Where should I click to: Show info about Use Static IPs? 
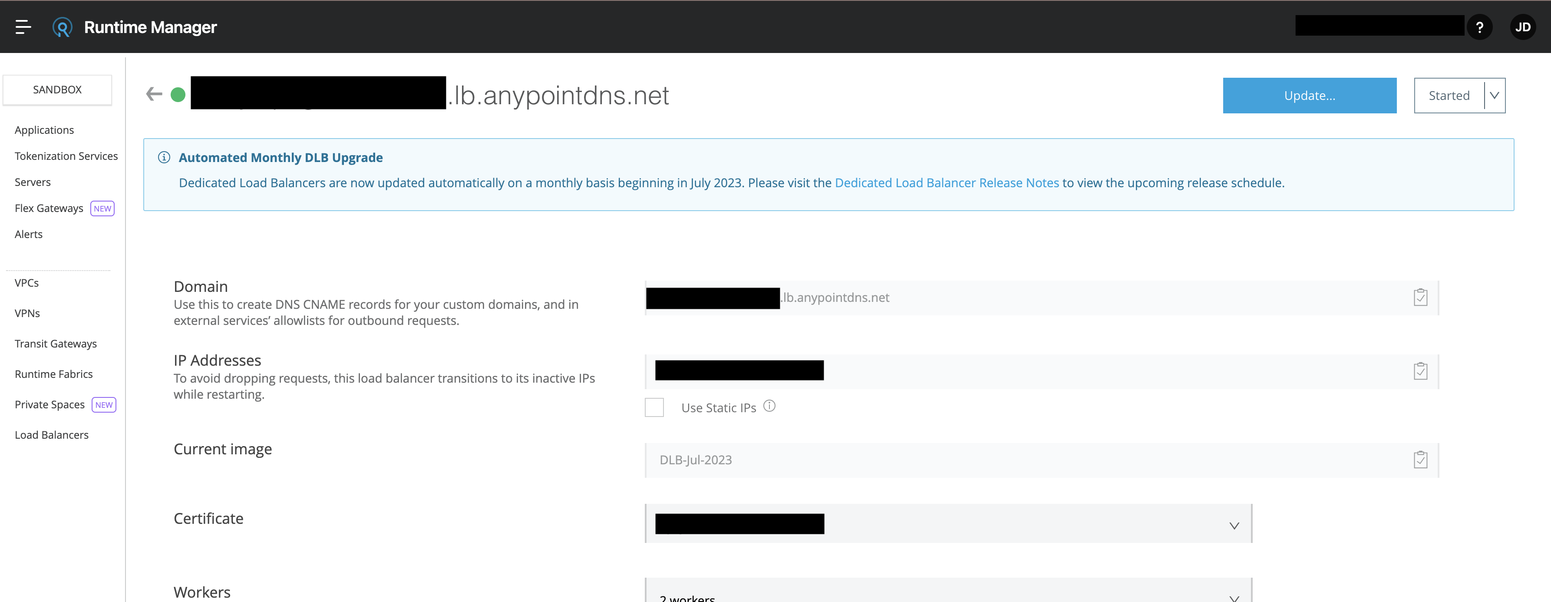tap(769, 406)
